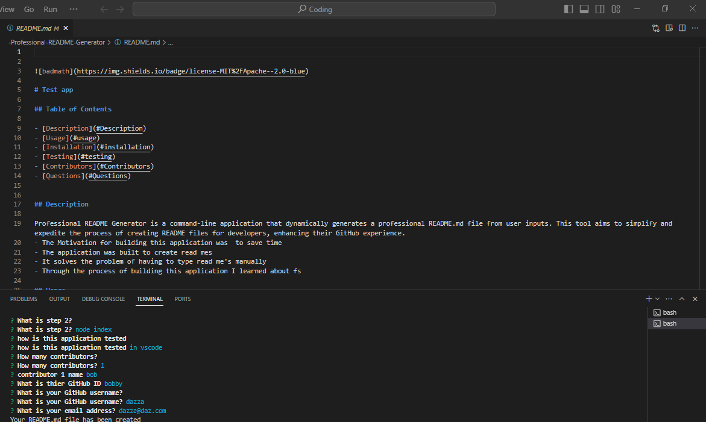The width and height of the screenshot is (706, 422).
Task: Open the Run menu
Action: point(50,9)
